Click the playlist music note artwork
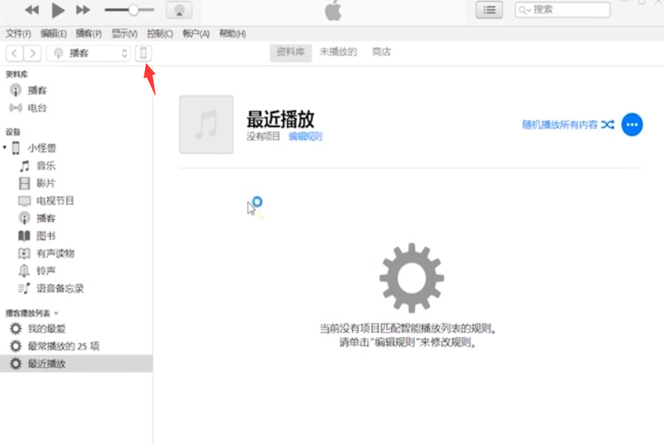The width and height of the screenshot is (664, 445). pyautogui.click(x=207, y=124)
